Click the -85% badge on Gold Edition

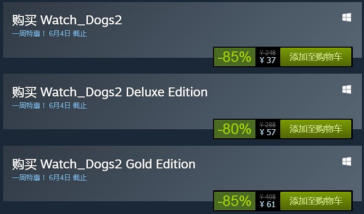pos(235,201)
